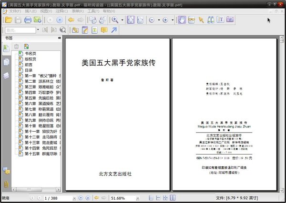Toggle the facing pages layout icon

[x=173, y=198]
